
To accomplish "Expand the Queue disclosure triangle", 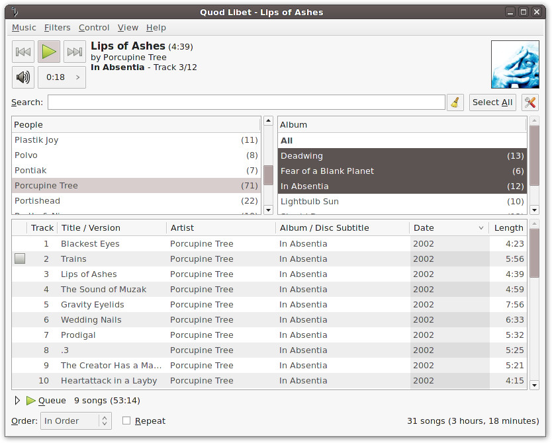I will pyautogui.click(x=17, y=401).
